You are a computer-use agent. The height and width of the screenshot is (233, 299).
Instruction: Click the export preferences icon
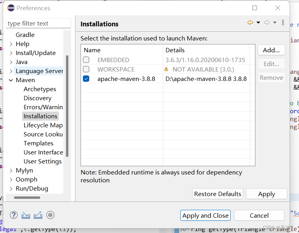point(38,215)
